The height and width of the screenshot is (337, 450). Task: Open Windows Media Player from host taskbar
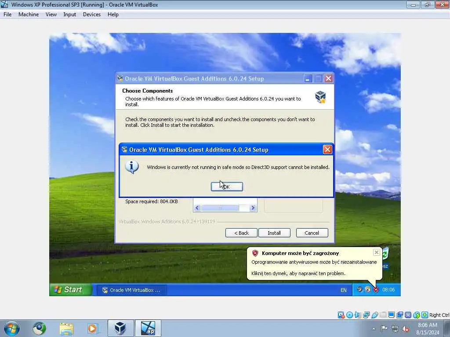(x=92, y=328)
